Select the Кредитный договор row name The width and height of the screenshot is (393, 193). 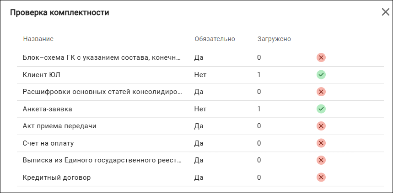tap(57, 178)
